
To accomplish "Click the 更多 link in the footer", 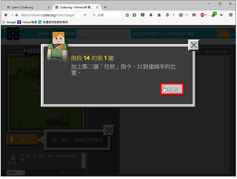I will click(78, 173).
